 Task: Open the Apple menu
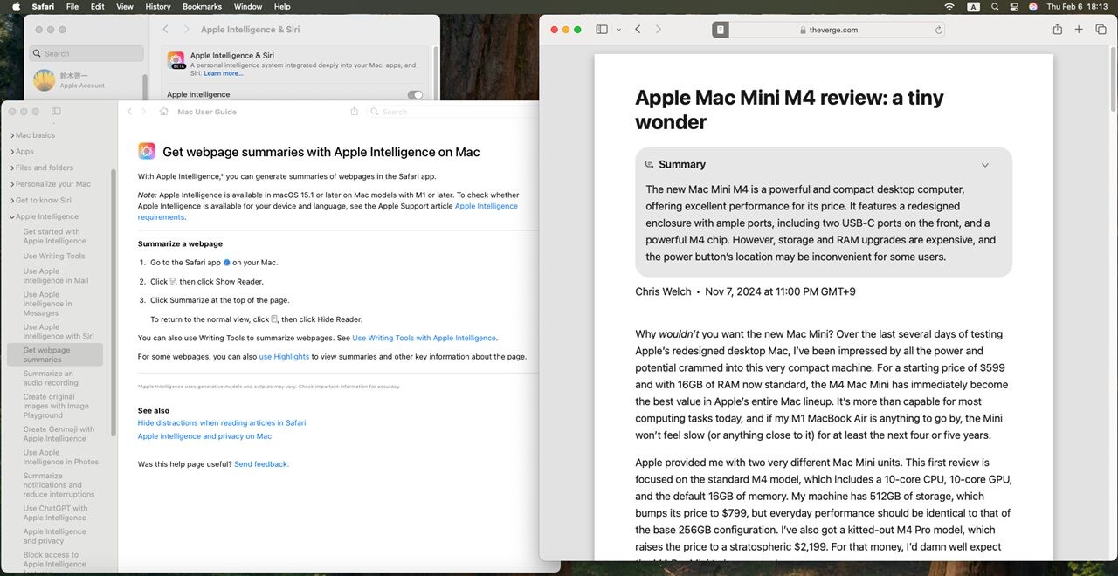tap(16, 6)
